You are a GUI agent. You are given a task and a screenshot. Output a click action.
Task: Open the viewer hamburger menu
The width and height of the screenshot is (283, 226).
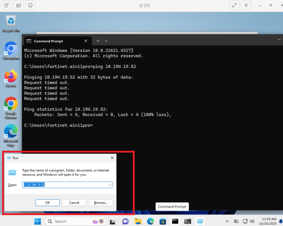246,5
